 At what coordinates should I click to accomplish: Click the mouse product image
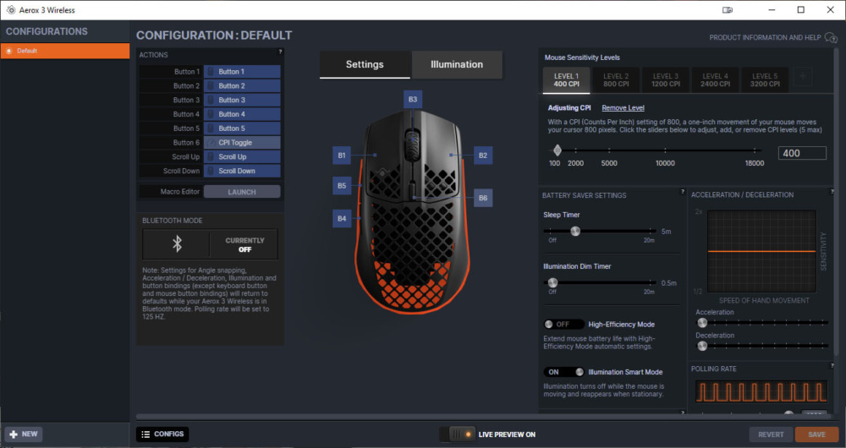point(413,210)
